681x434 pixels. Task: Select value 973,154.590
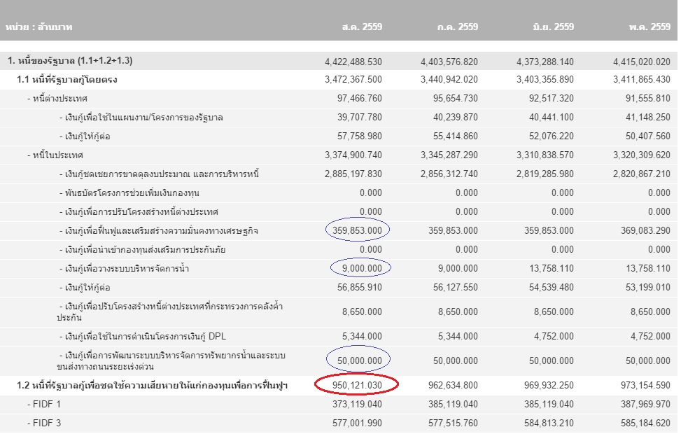click(x=645, y=385)
